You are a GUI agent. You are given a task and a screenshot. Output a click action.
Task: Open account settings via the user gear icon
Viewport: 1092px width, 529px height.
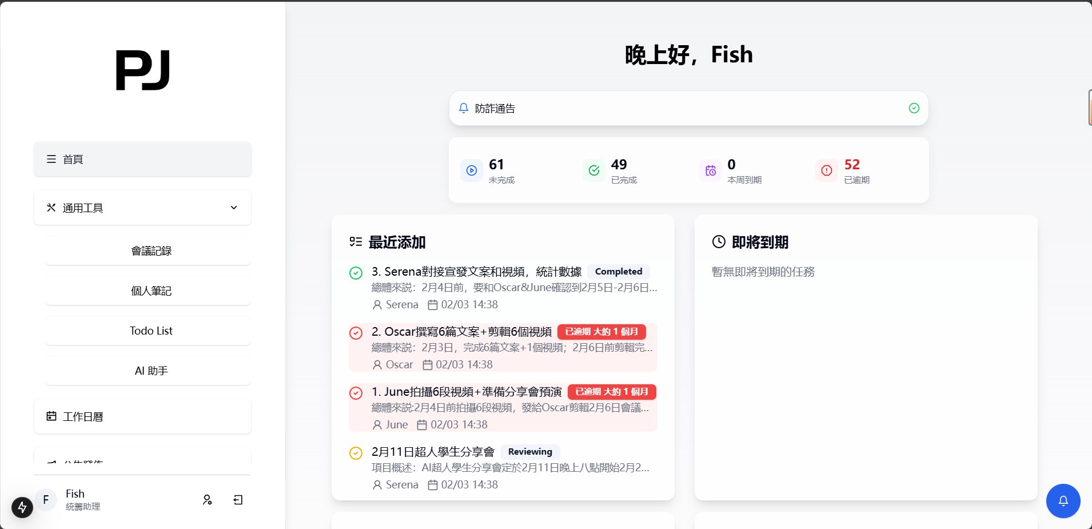click(x=208, y=500)
